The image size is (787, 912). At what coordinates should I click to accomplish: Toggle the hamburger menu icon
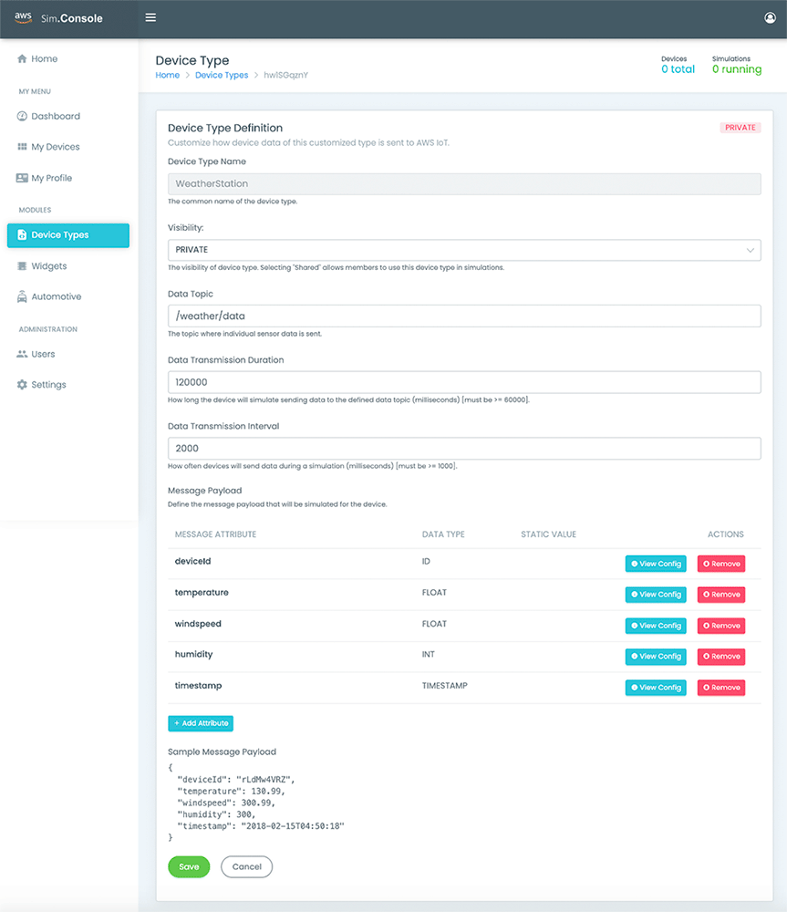[x=151, y=17]
